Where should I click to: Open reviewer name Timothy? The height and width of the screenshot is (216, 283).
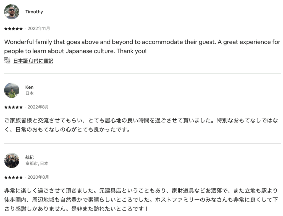34,12
